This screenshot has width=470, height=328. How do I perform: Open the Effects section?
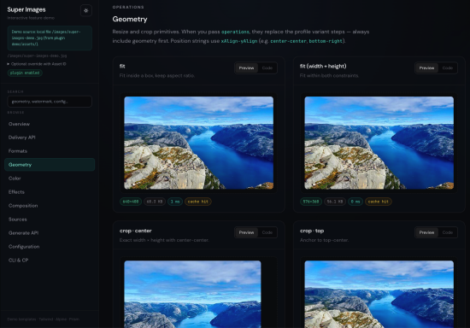click(50, 192)
